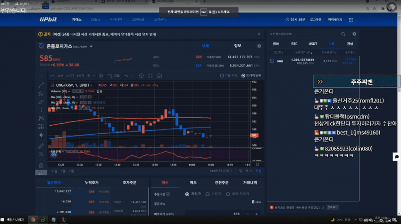Open the apps grid icon in header
Image resolution: width=401 pixels, height=224 pixels.
[x=351, y=20]
